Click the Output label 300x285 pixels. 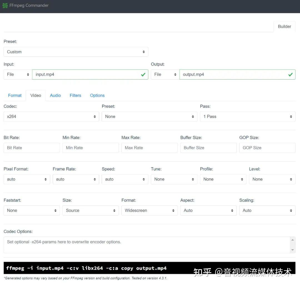click(158, 64)
